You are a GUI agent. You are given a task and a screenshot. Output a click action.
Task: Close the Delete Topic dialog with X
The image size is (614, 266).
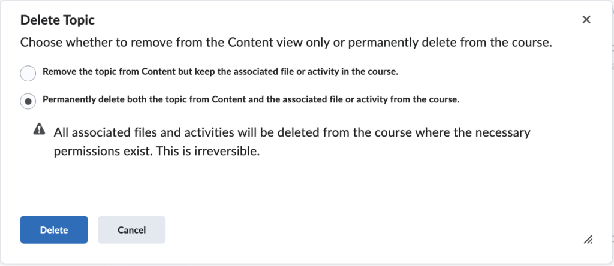586,20
